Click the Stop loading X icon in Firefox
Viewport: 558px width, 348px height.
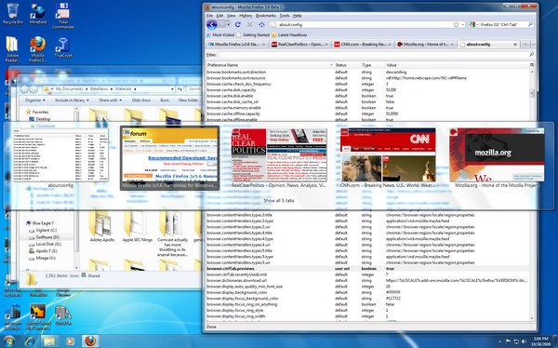coord(249,24)
